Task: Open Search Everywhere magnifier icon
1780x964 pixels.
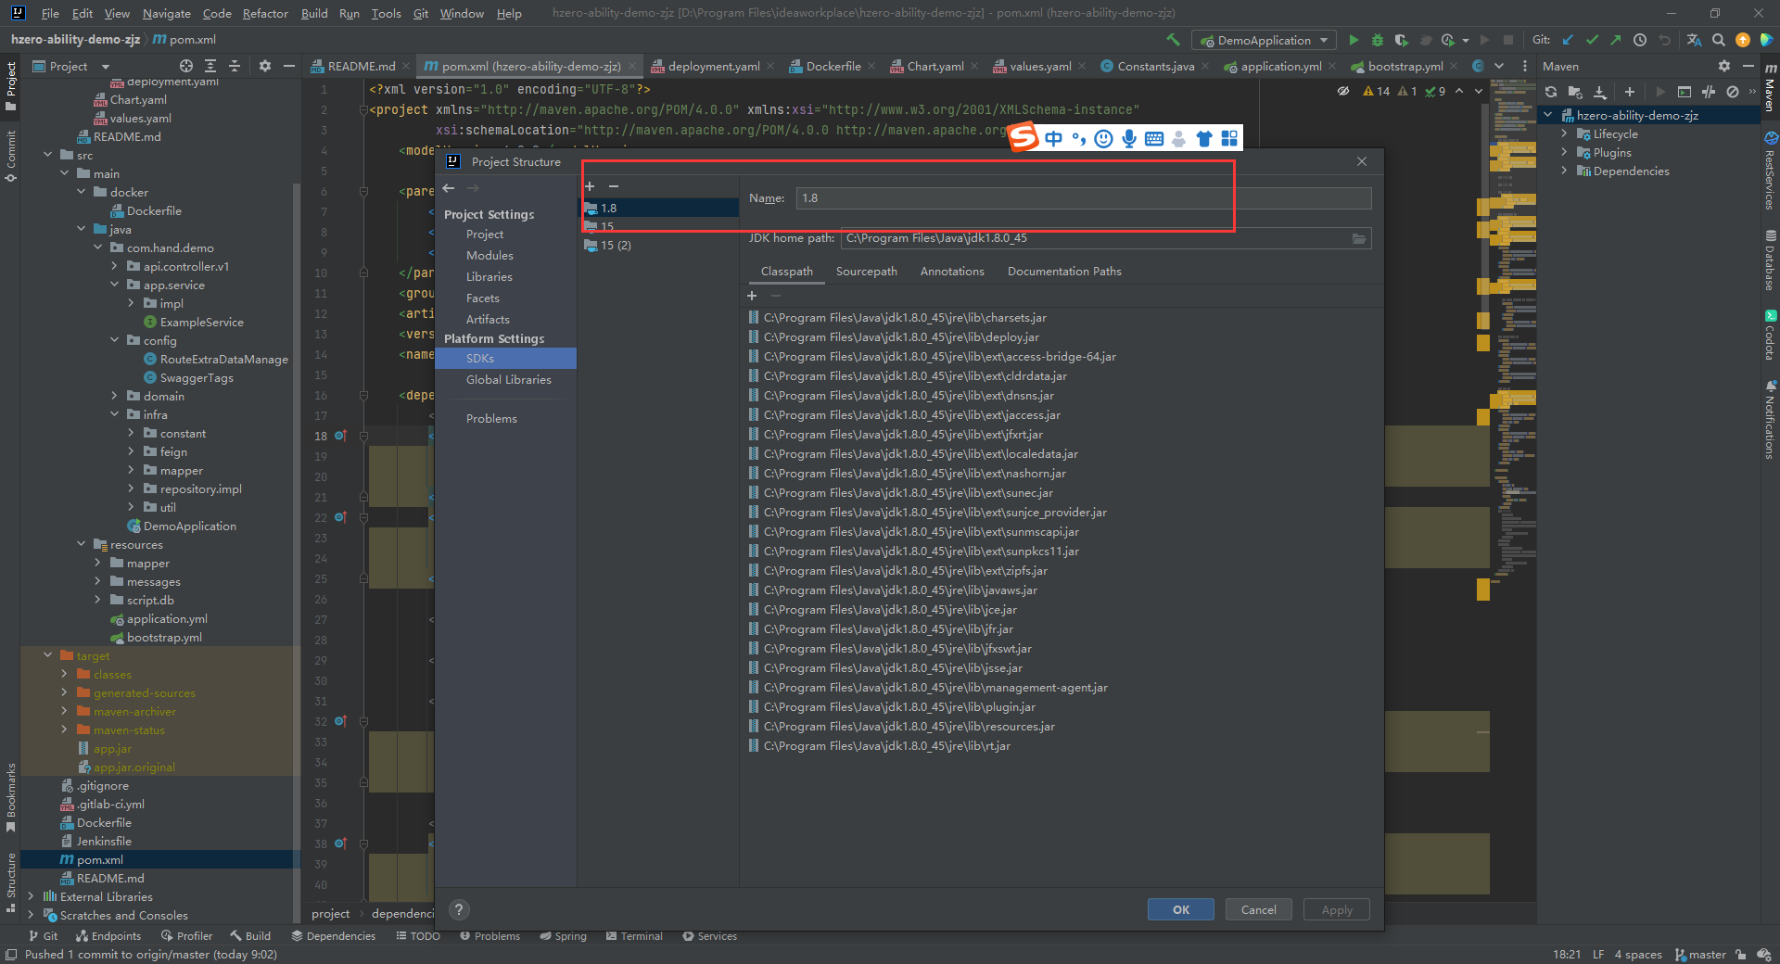Action: coord(1719,40)
